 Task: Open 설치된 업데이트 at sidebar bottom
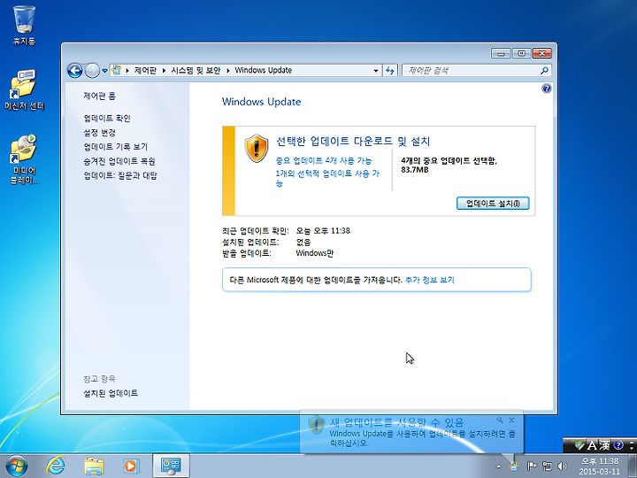pyautogui.click(x=111, y=393)
